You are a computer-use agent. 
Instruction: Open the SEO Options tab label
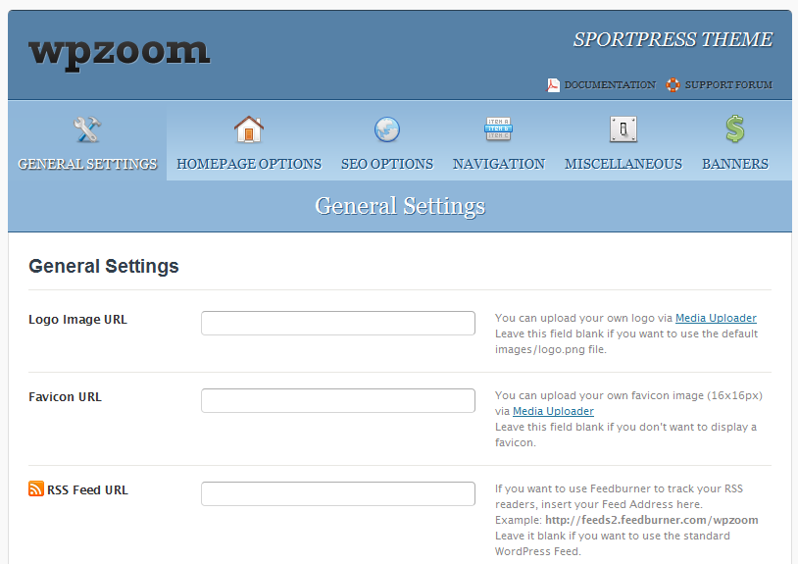[x=387, y=164]
